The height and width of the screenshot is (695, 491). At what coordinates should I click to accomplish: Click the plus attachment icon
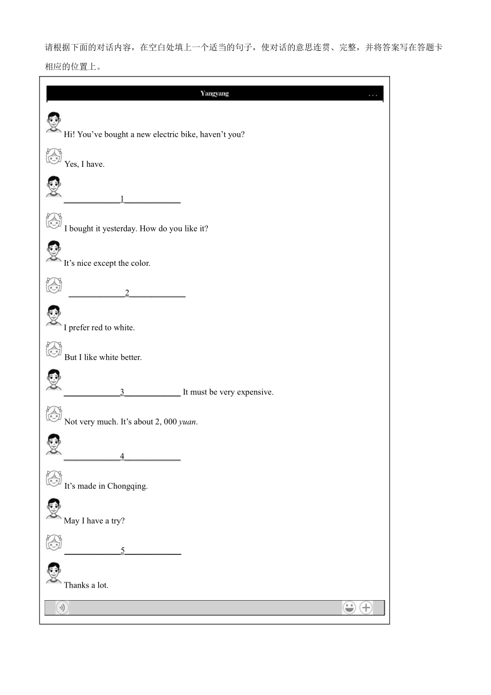[366, 608]
